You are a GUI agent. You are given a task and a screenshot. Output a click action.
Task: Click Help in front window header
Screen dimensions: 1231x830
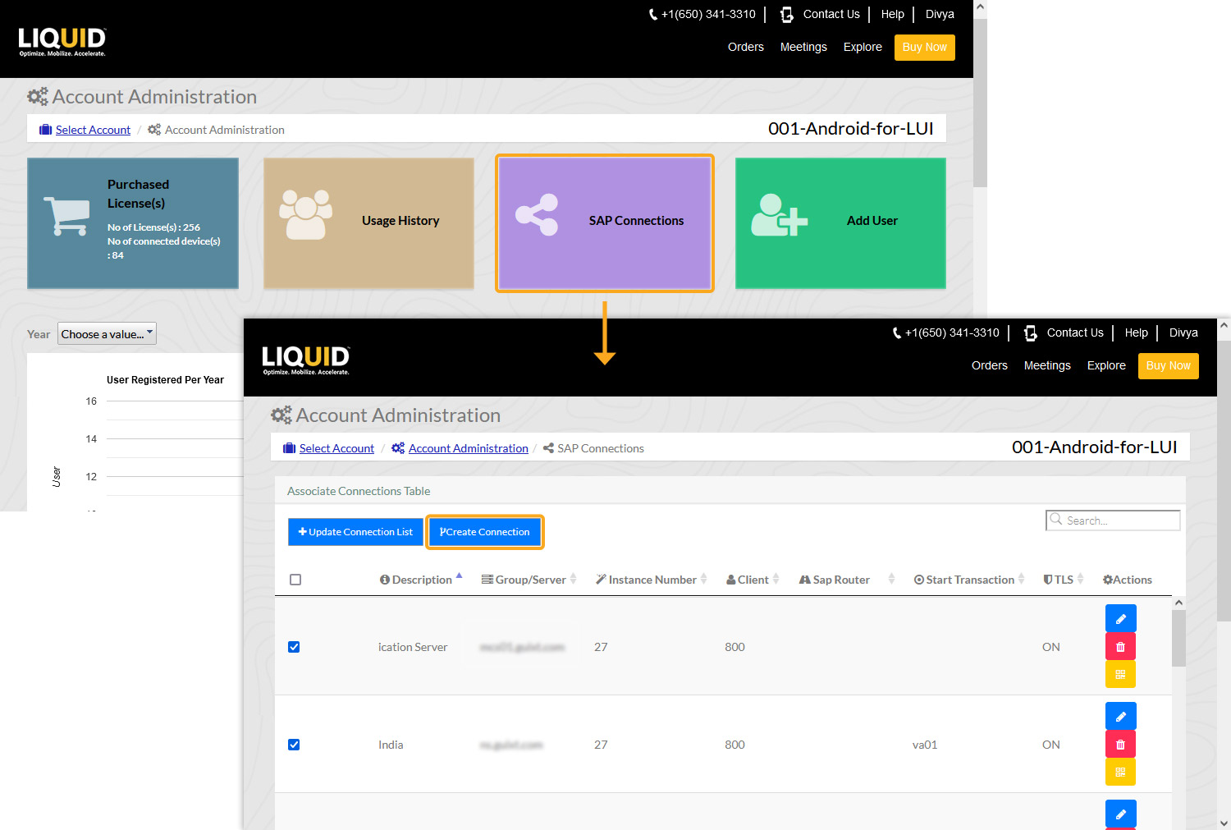[1136, 332]
